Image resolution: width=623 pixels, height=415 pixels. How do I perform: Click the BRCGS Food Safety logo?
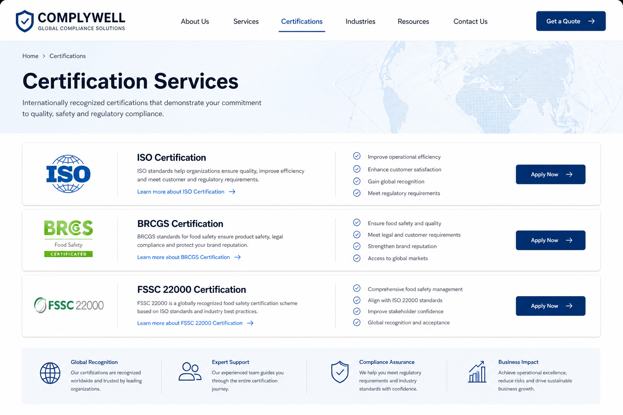coord(69,238)
